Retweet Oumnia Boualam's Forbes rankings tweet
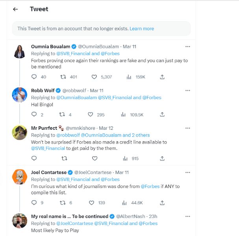 pyautogui.click(x=63, y=77)
